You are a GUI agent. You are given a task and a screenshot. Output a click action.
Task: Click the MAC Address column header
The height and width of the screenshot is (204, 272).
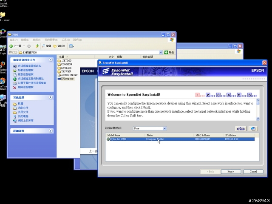pos(208,135)
